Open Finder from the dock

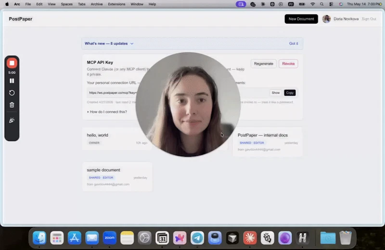tap(39, 237)
